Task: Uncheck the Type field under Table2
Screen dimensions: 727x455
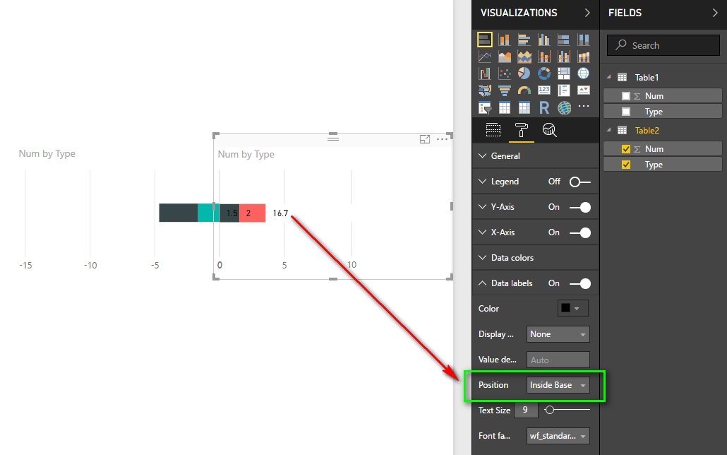Action: click(x=626, y=165)
